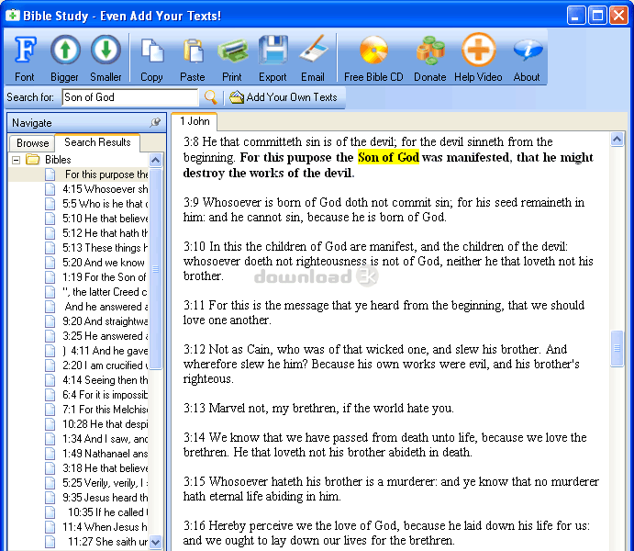Click the Bible Study title bar icon

13,16
